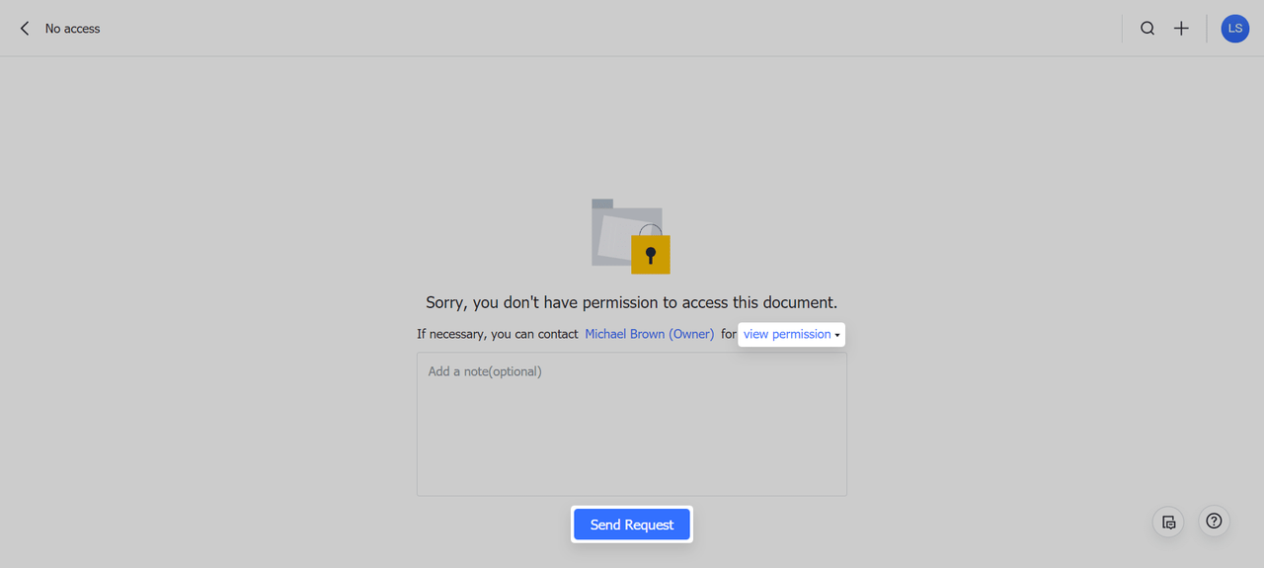Screen dimensions: 1264x568
Task: Click the no-permission error heading
Action: (631, 302)
